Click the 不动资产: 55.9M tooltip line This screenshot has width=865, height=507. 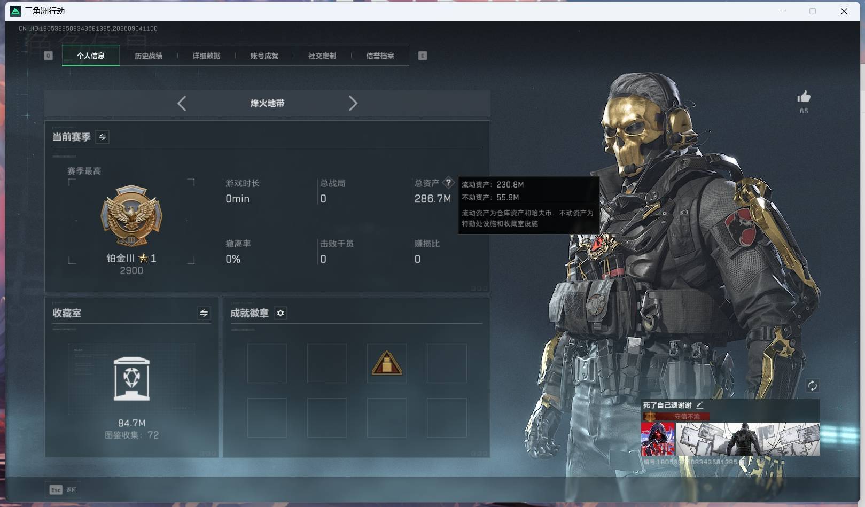click(x=490, y=197)
